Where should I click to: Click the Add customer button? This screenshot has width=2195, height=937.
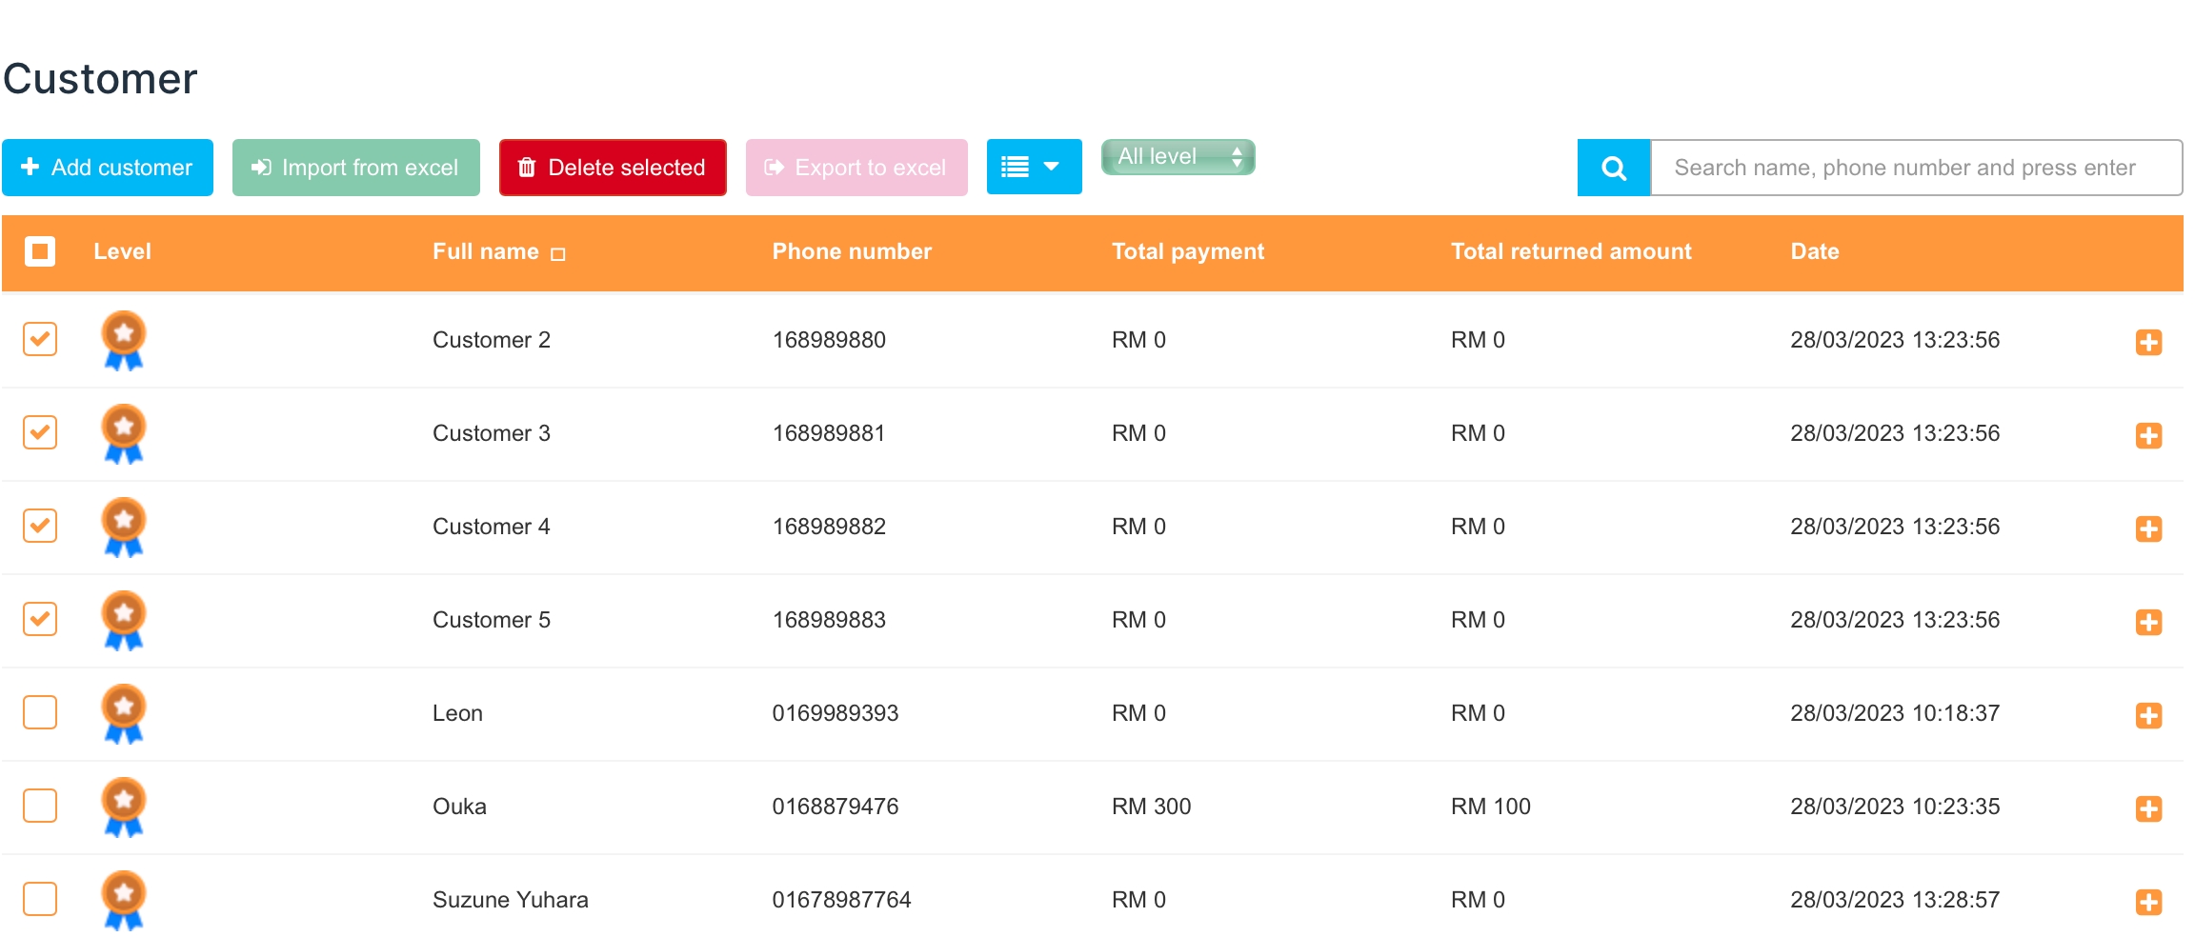coord(108,168)
